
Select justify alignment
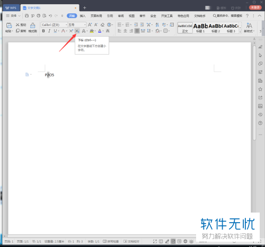(137, 31)
